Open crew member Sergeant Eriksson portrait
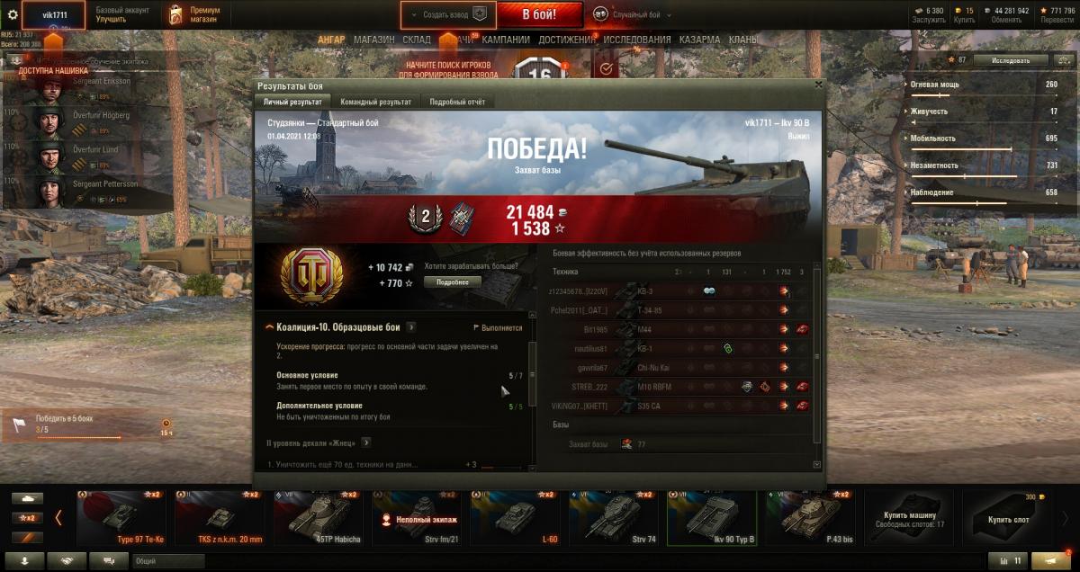This screenshot has width=1080, height=572. click(49, 87)
